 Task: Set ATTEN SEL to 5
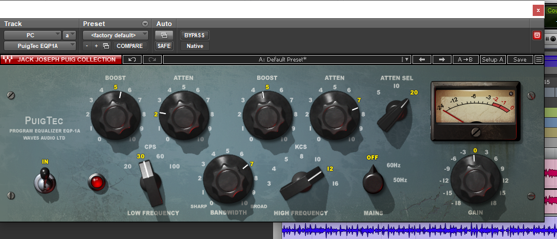pos(379,92)
